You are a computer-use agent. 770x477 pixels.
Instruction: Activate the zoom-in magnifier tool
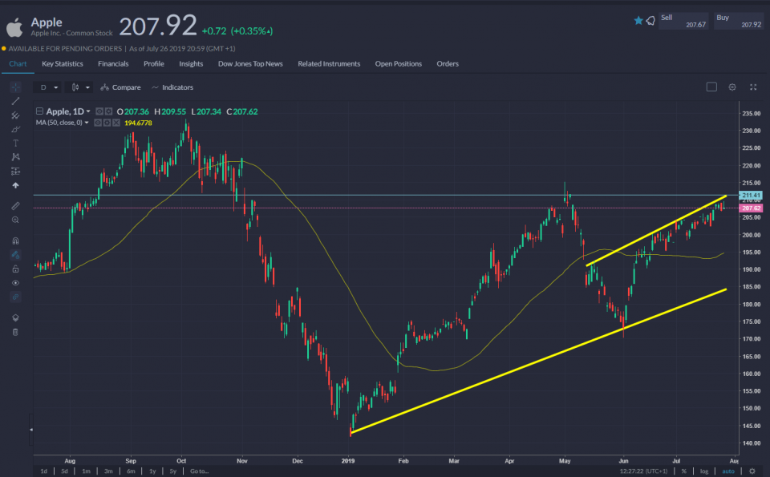15,219
